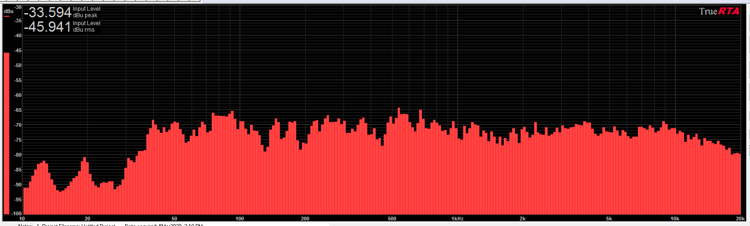This screenshot has width=750, height=226.
Task: Click the 50 Hz frequency axis label
Action: coord(174,219)
